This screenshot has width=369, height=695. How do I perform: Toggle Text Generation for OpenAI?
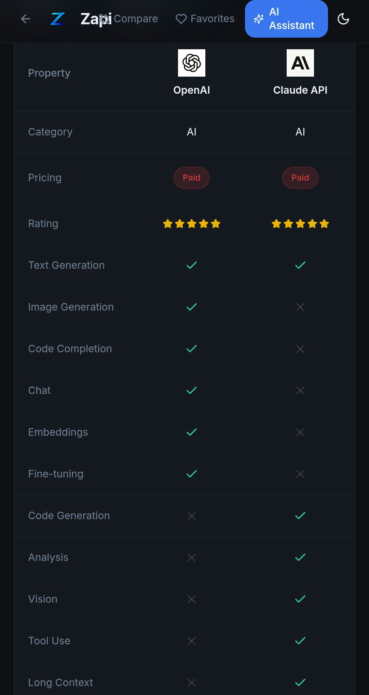point(191,265)
